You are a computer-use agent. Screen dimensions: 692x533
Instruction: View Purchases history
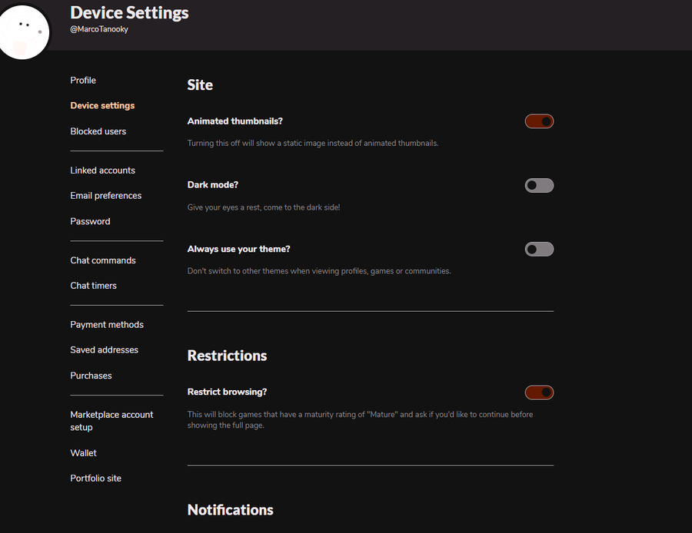point(91,376)
